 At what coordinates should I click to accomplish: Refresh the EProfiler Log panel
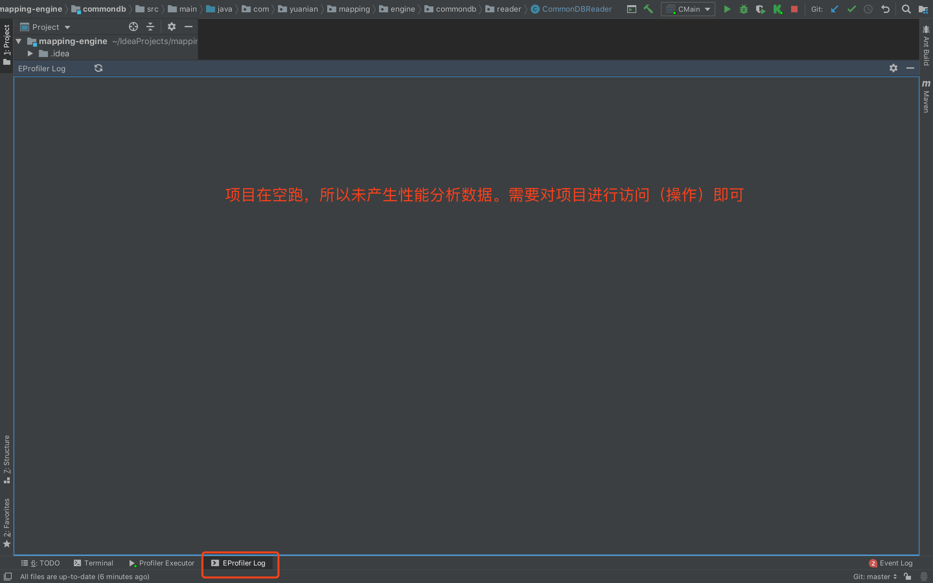tap(98, 68)
